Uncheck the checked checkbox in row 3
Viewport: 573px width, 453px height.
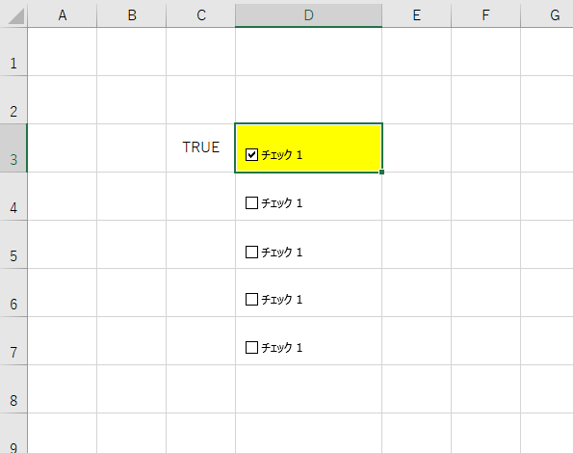point(251,154)
